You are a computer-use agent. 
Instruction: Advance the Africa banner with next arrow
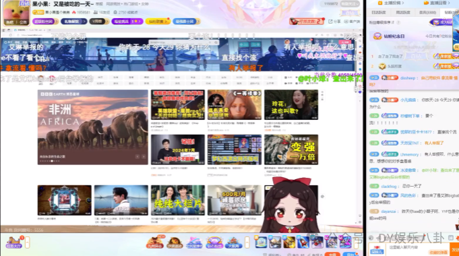point(144,156)
